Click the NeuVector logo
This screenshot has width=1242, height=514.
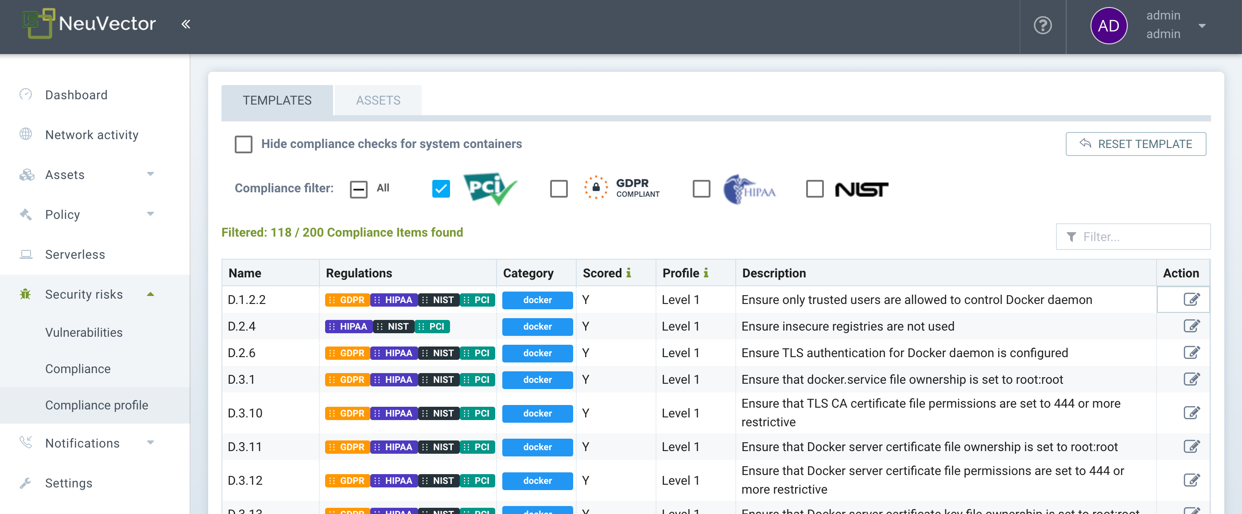tap(89, 23)
